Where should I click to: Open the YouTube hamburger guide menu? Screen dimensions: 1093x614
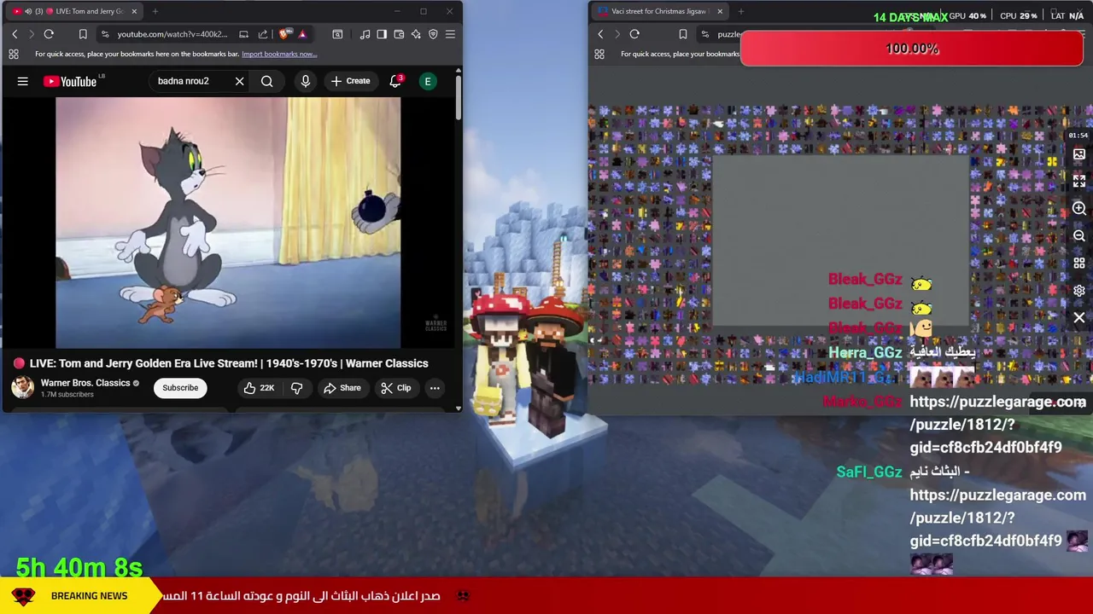tap(23, 81)
